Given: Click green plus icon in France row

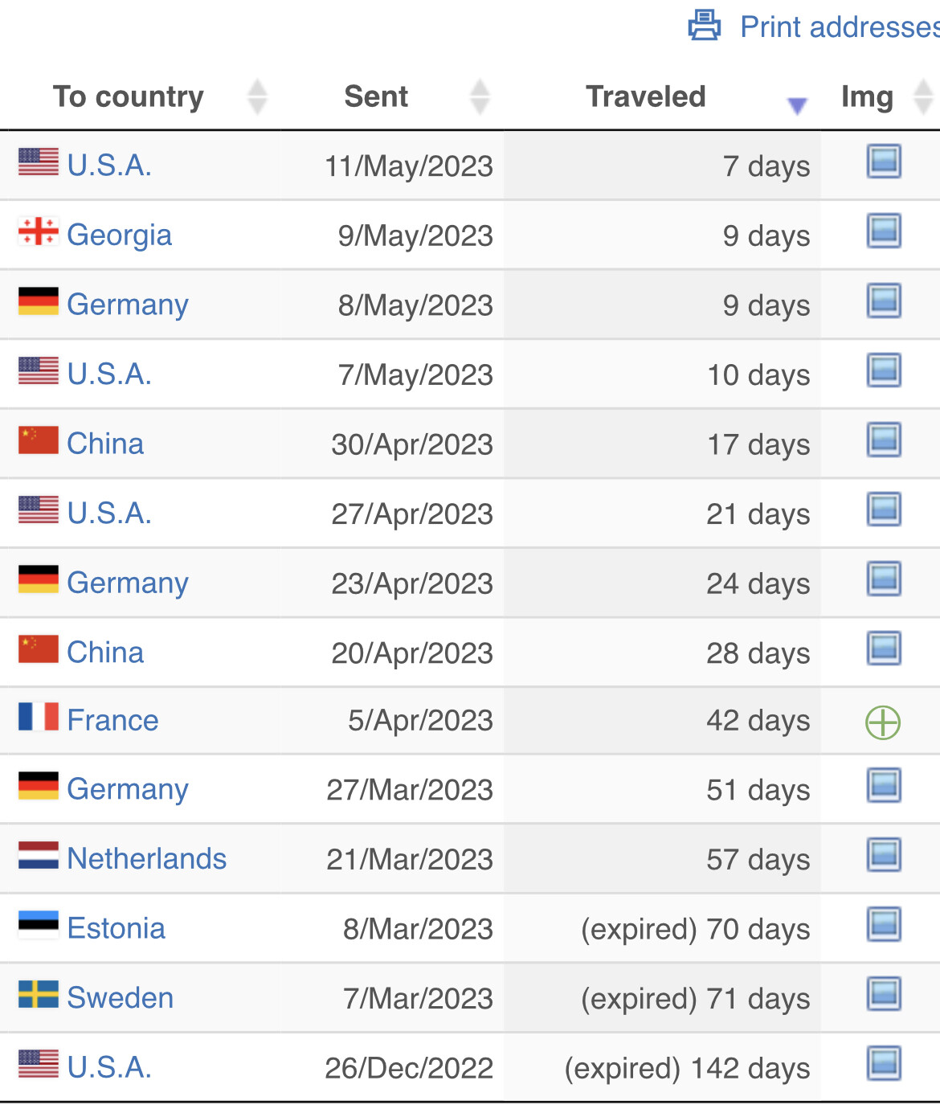Looking at the screenshot, I should (x=883, y=722).
